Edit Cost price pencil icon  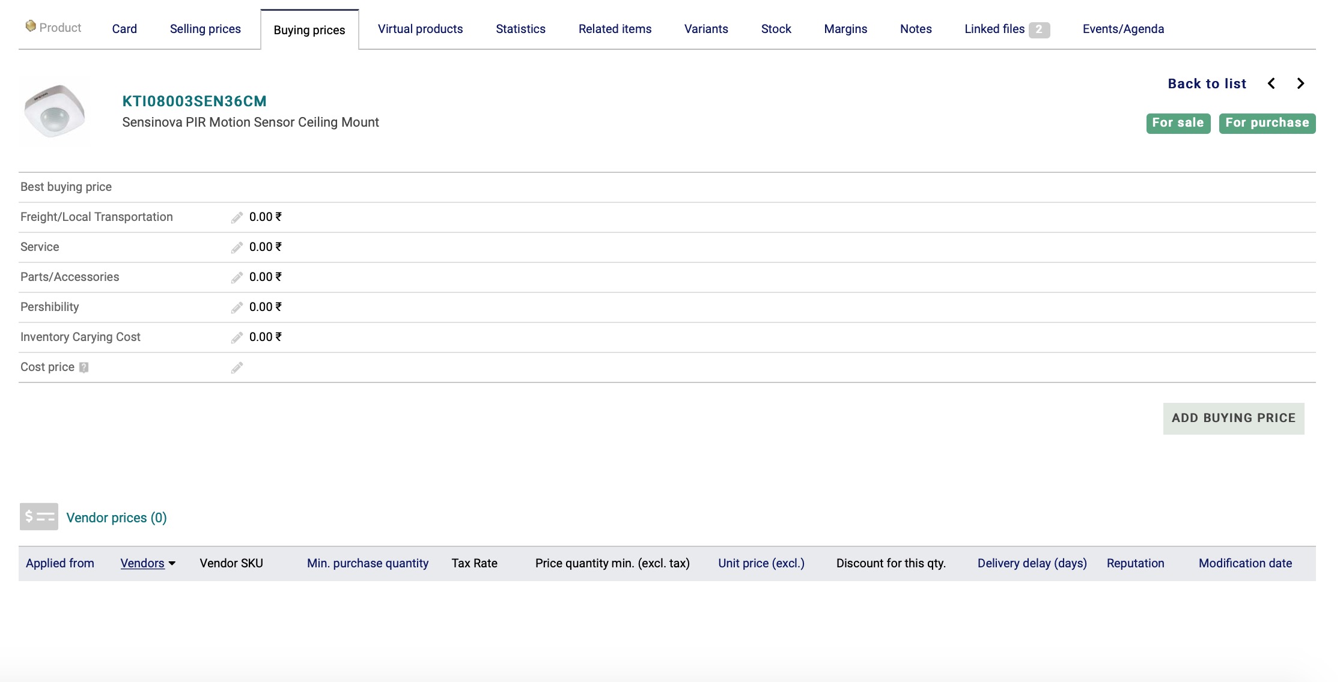coord(237,367)
